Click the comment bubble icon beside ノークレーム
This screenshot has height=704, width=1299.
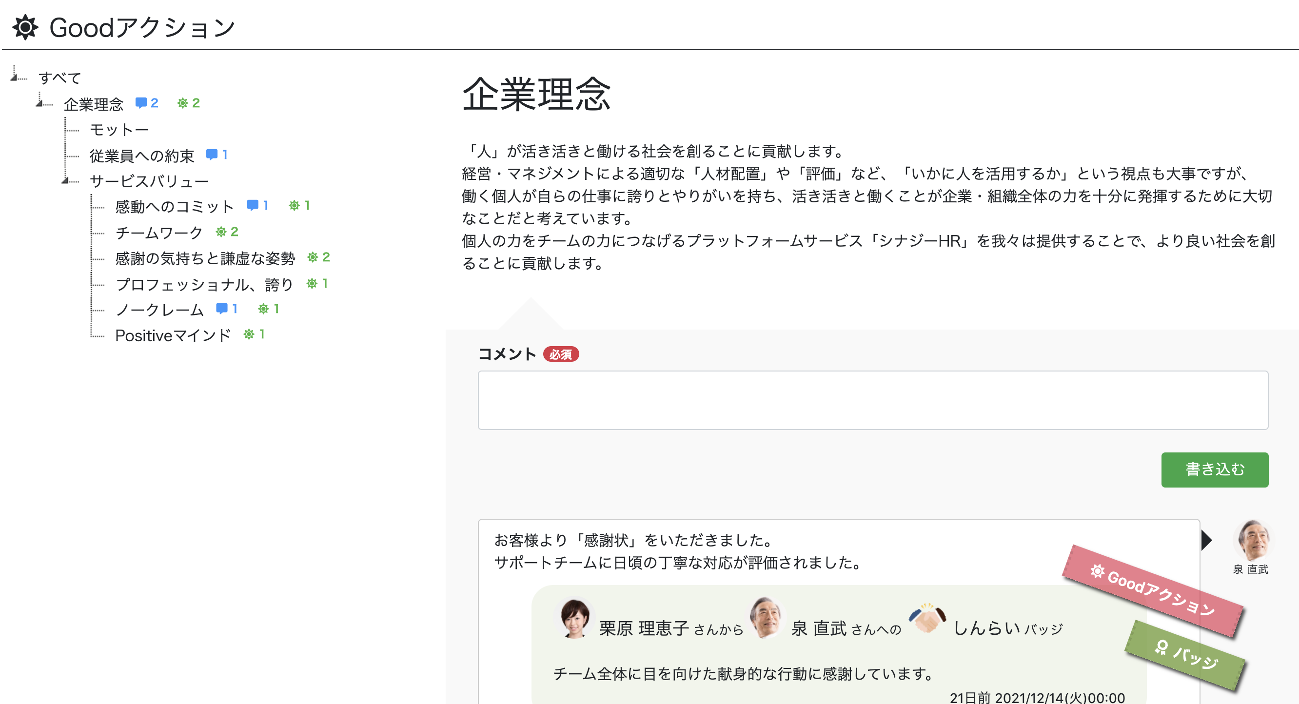tap(221, 309)
